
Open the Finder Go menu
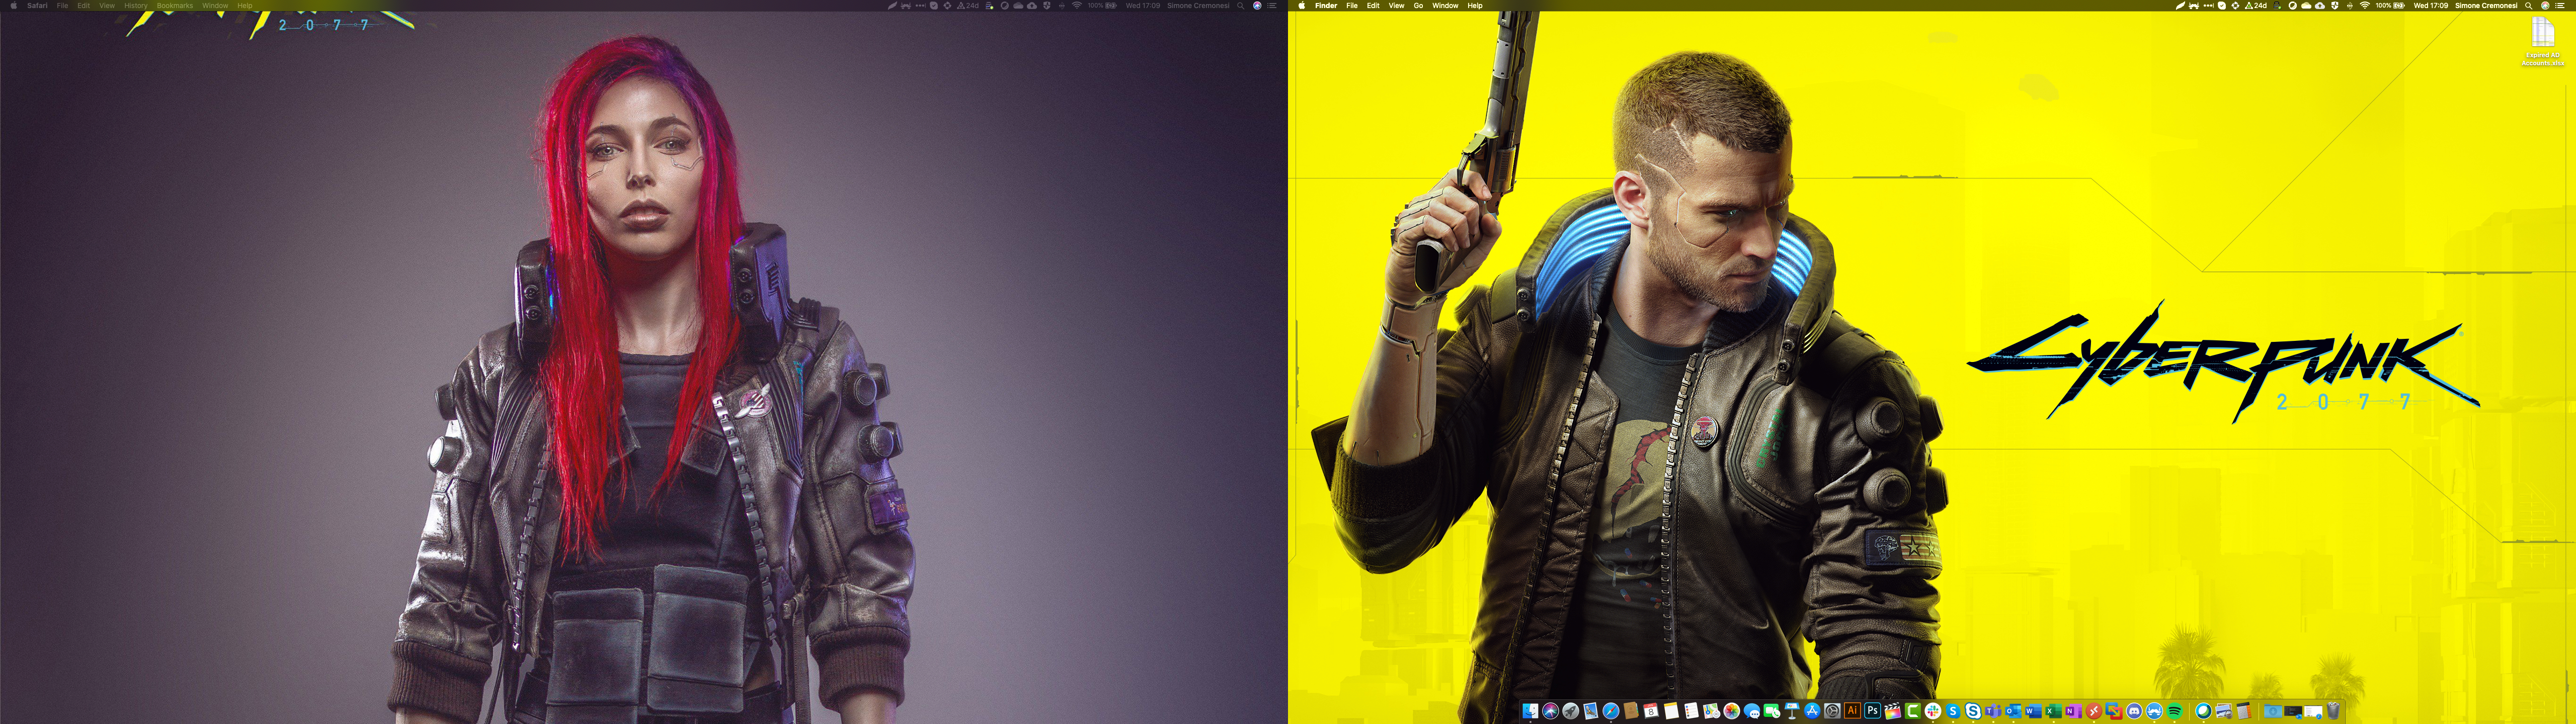1418,6
